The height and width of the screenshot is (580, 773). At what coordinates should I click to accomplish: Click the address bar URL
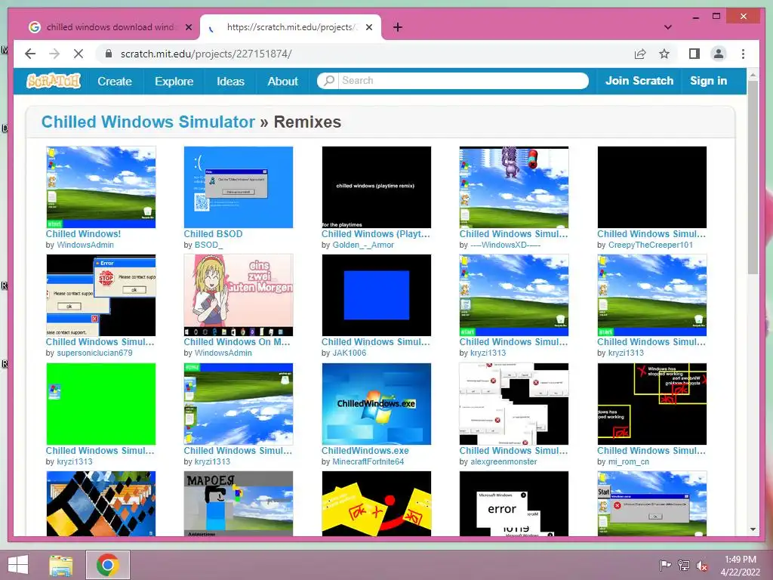(206, 54)
